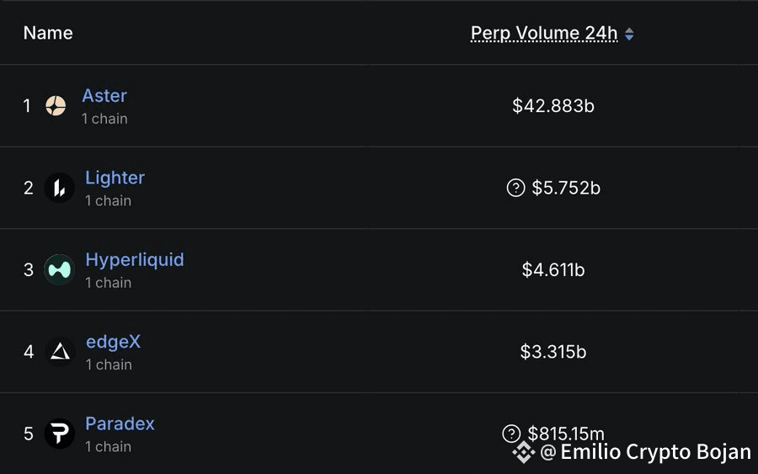
Task: Click the Aster protocol logo icon
Action: (56, 105)
